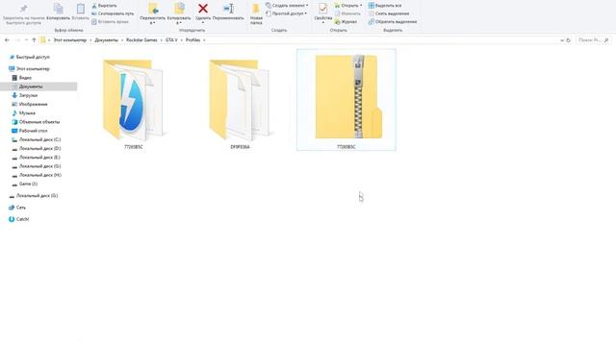The image size is (616, 346).
Task: Expand the chevron after Profiles breadcrumb
Action: pyautogui.click(x=204, y=40)
